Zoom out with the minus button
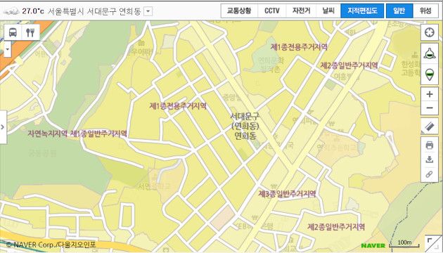The height and width of the screenshot is (253, 443). tap(430, 108)
